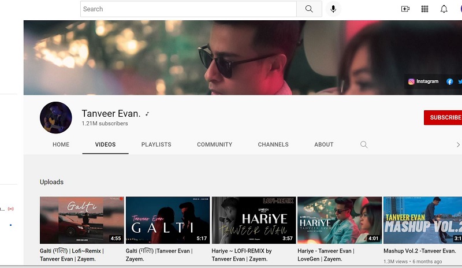The height and width of the screenshot is (268, 462).
Task: Search within channel magnifier icon
Action: pos(364,144)
